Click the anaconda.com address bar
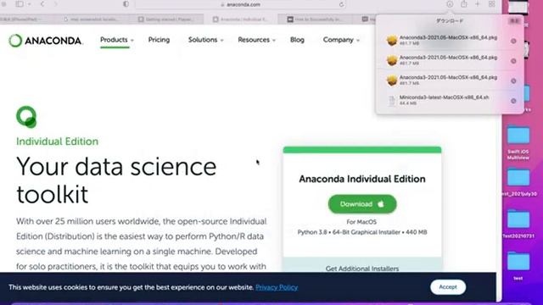The width and height of the screenshot is (543, 305). coord(241,4)
